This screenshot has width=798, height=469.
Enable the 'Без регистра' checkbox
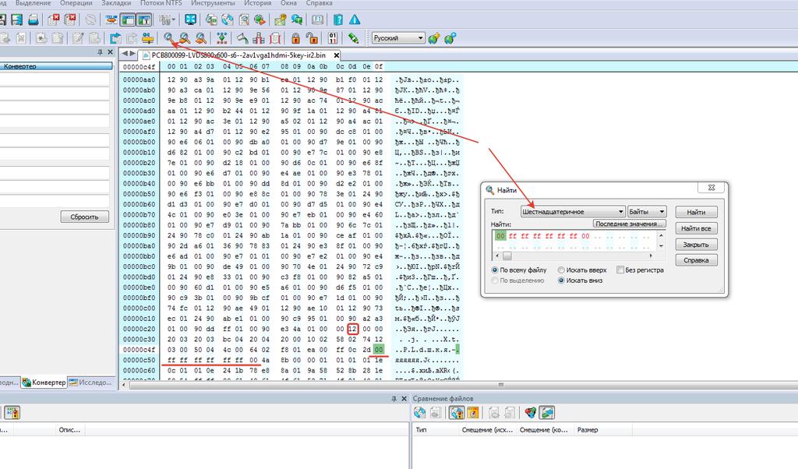pyautogui.click(x=620, y=270)
